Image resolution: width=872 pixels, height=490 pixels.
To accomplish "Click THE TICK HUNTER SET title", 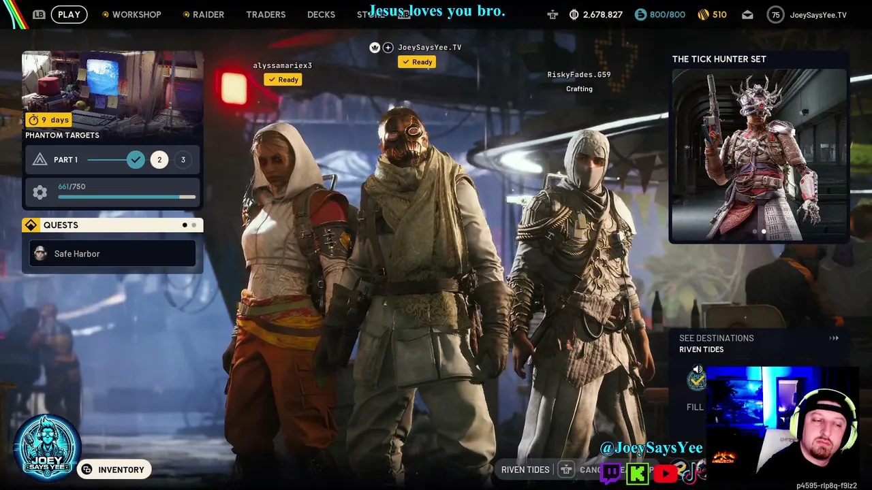I will 719,59.
